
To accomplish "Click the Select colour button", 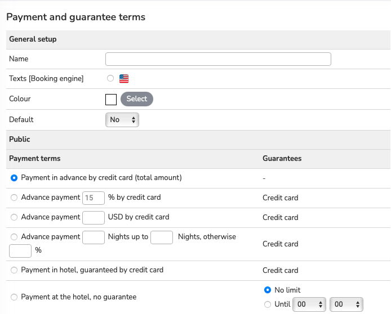I will [x=137, y=99].
